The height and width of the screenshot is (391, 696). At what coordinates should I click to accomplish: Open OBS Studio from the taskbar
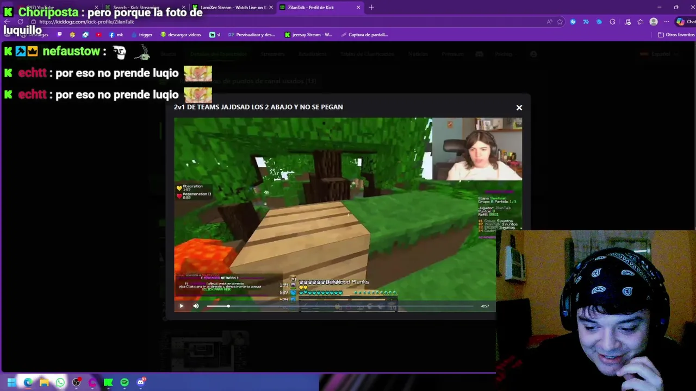point(76,382)
